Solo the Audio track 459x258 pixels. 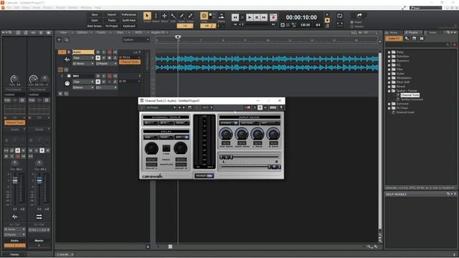coord(103,52)
